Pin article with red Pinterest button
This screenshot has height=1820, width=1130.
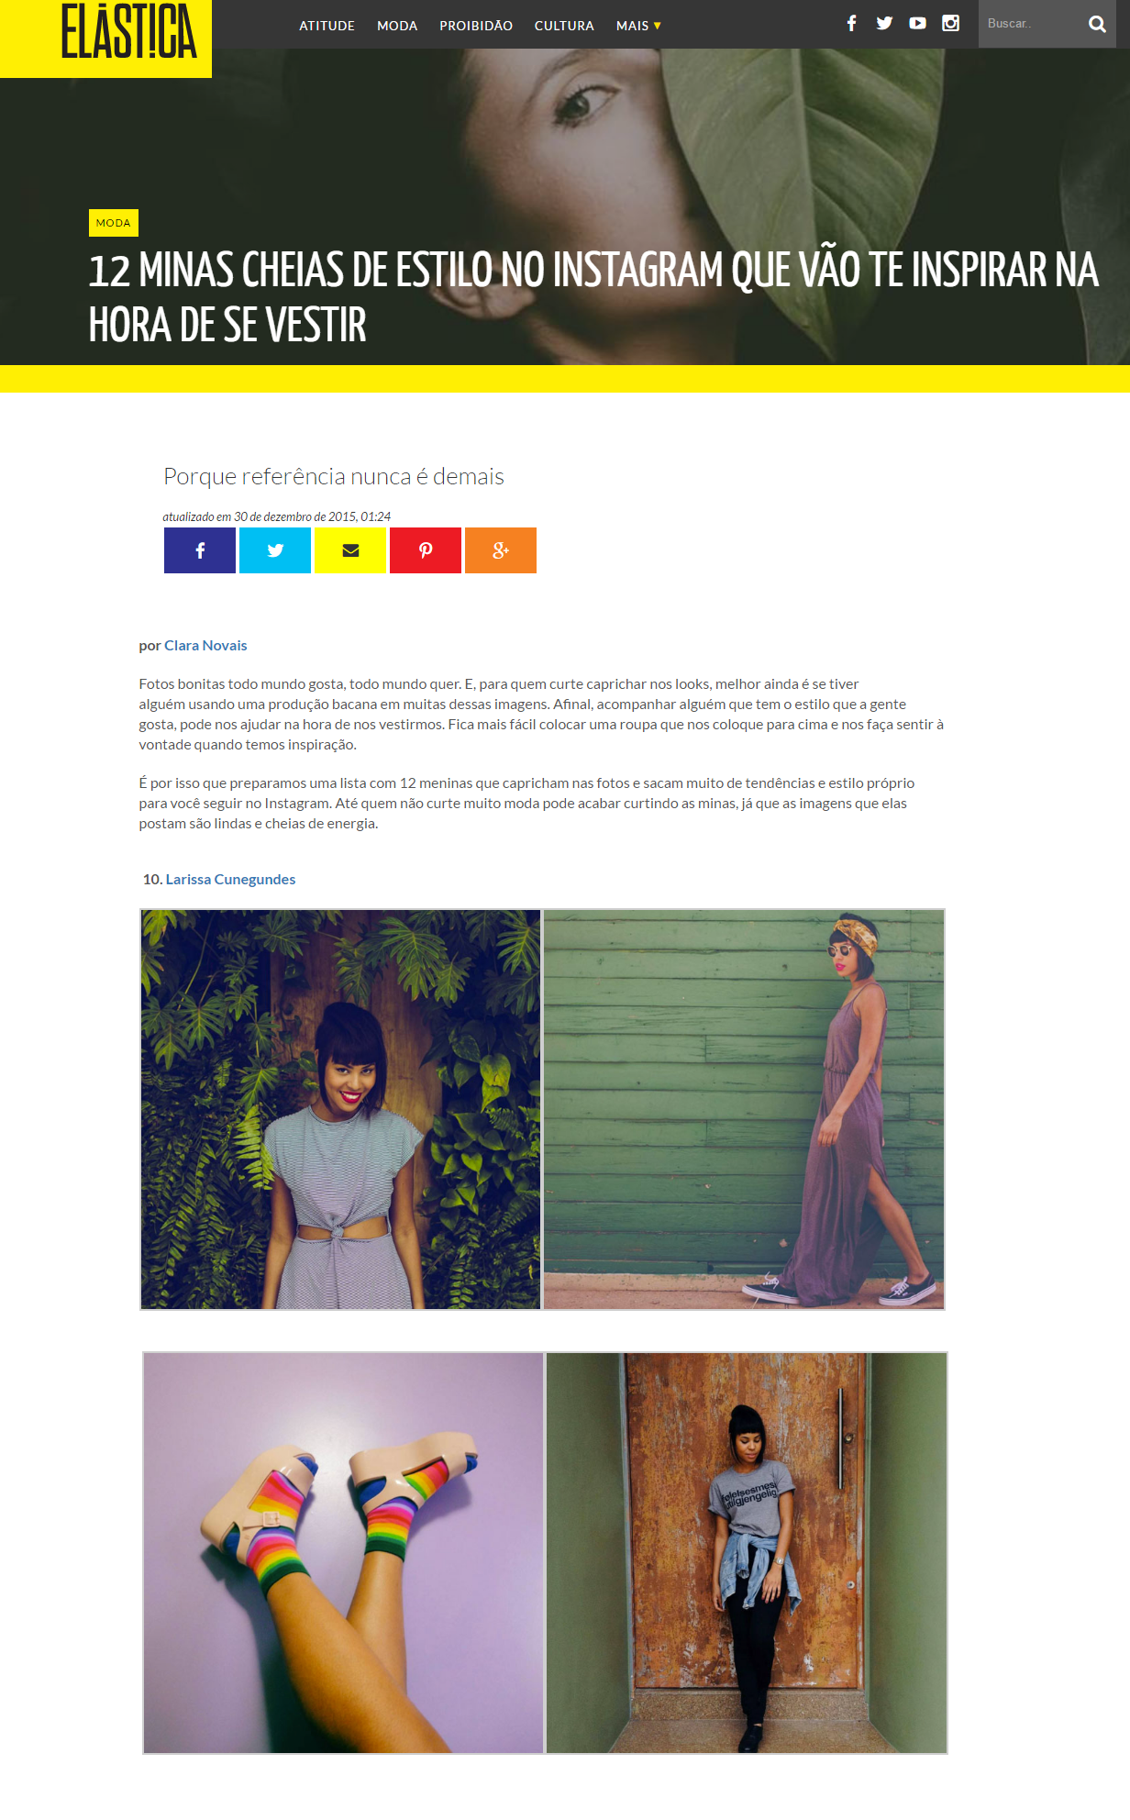[x=426, y=550]
